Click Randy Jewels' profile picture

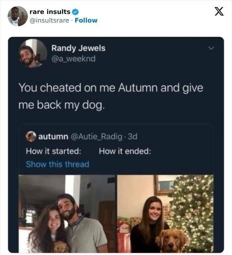pyautogui.click(x=33, y=53)
